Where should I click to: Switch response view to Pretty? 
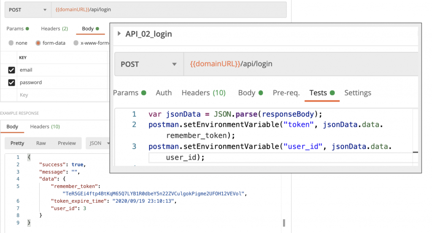17,143
